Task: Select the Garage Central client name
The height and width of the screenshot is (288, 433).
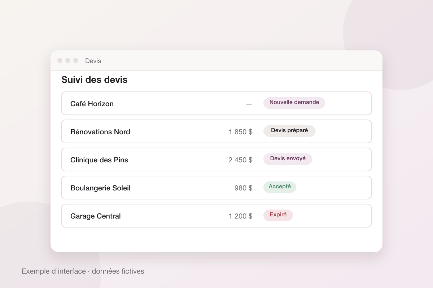Action: click(x=96, y=216)
